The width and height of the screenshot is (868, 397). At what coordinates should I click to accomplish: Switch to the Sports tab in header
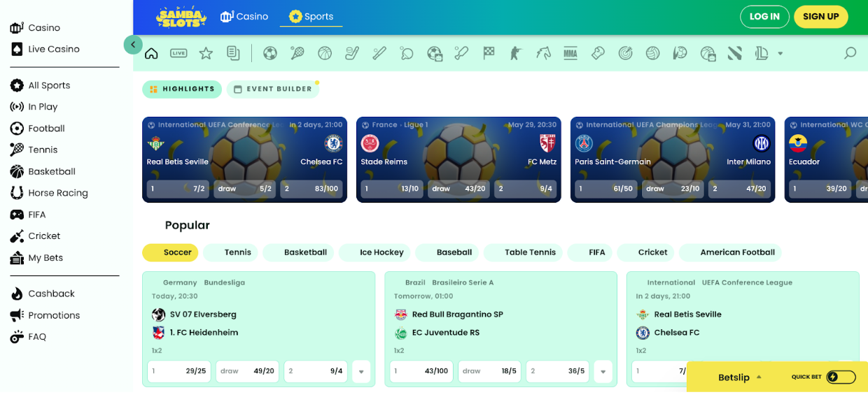(311, 17)
